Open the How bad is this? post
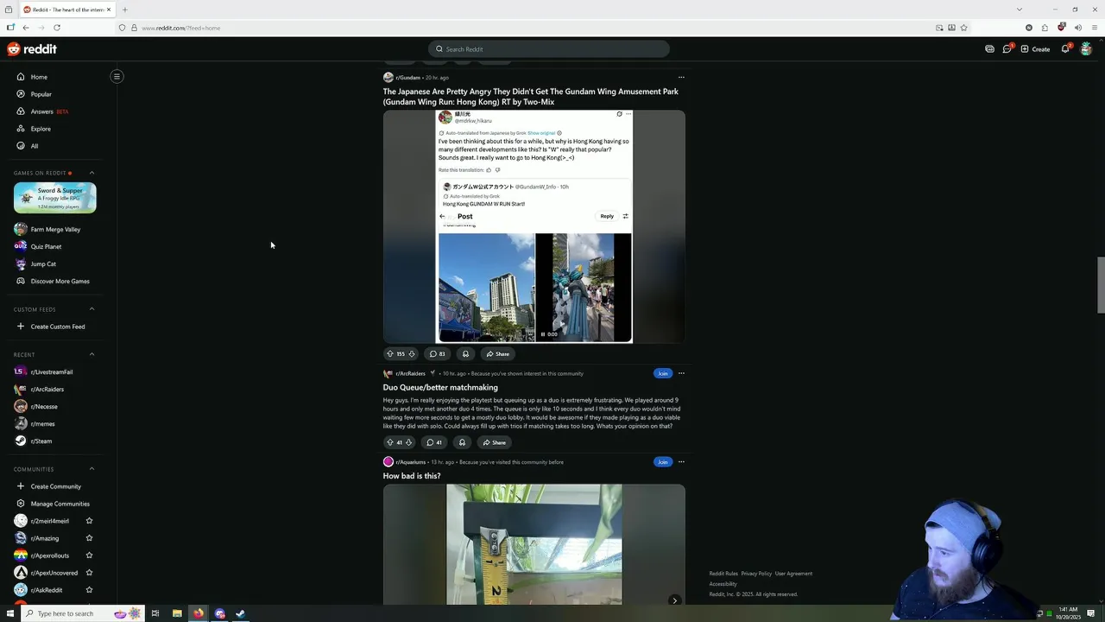 pos(412,476)
